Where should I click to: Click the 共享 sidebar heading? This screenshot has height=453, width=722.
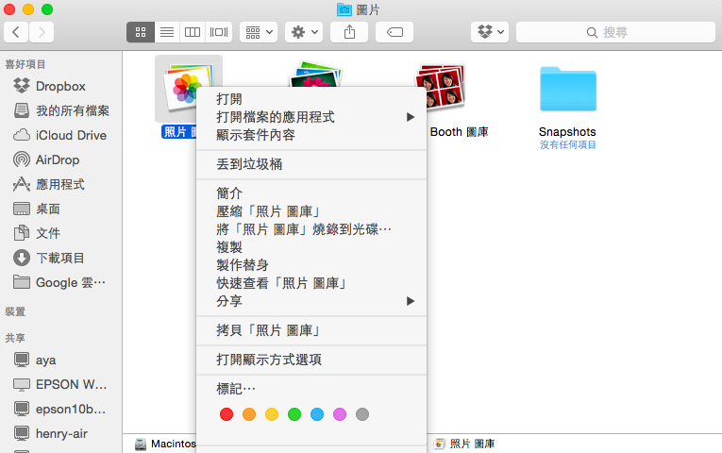(15, 338)
